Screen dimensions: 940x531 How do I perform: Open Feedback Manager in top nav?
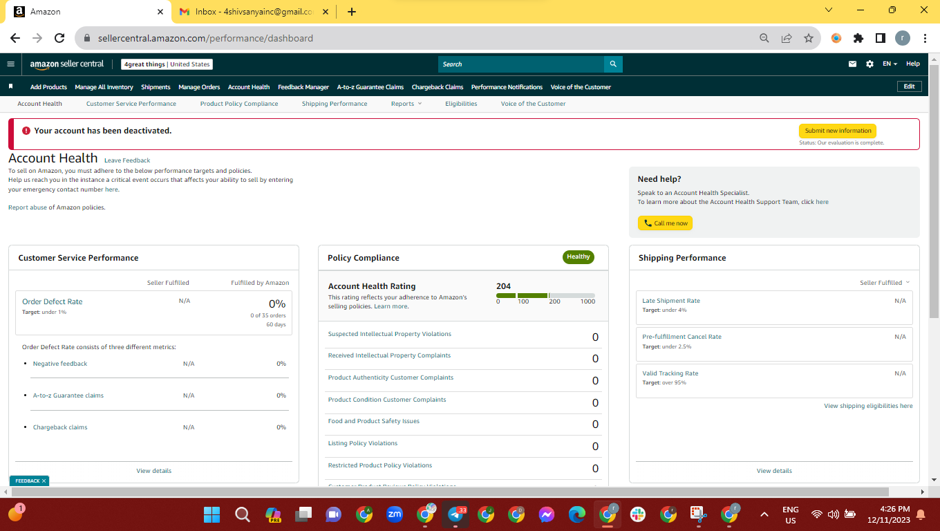coord(303,87)
